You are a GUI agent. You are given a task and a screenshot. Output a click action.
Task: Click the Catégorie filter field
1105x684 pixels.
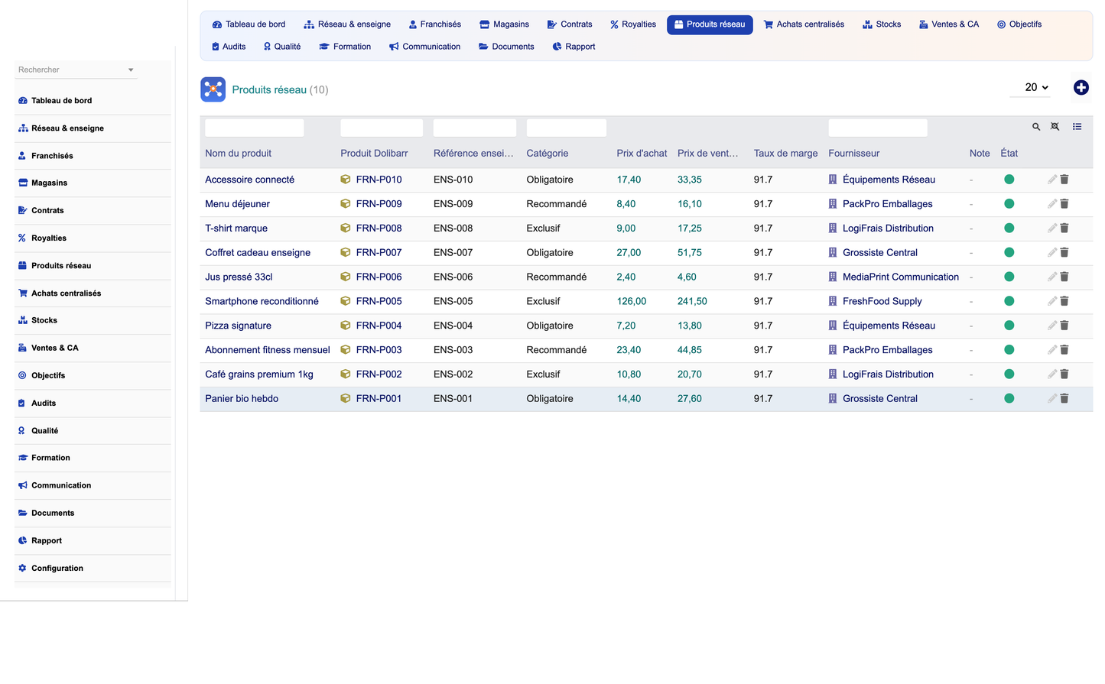(x=567, y=128)
